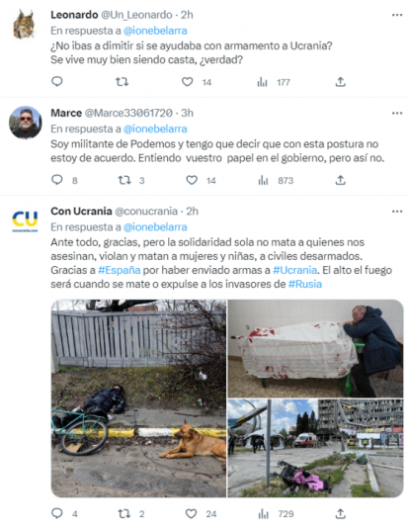Open Marce's profile picture
This screenshot has width=409, height=526.
[25, 123]
